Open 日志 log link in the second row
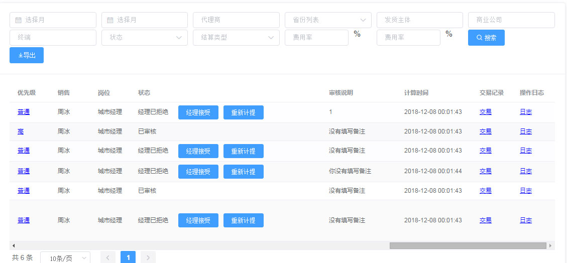Image resolution: width=567 pixels, height=263 pixels. pos(525,131)
